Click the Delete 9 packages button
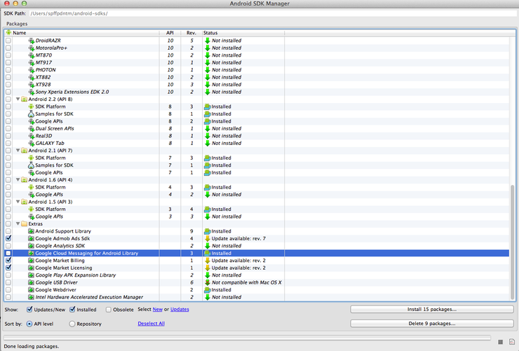Screen dimensions: 519x351 (x=432, y=324)
